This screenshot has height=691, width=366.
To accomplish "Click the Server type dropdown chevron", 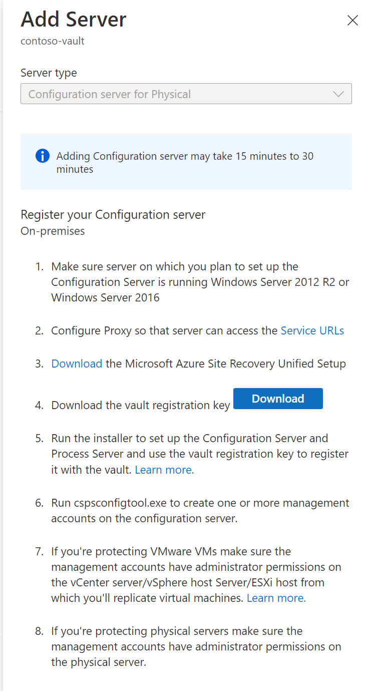I will 338,94.
